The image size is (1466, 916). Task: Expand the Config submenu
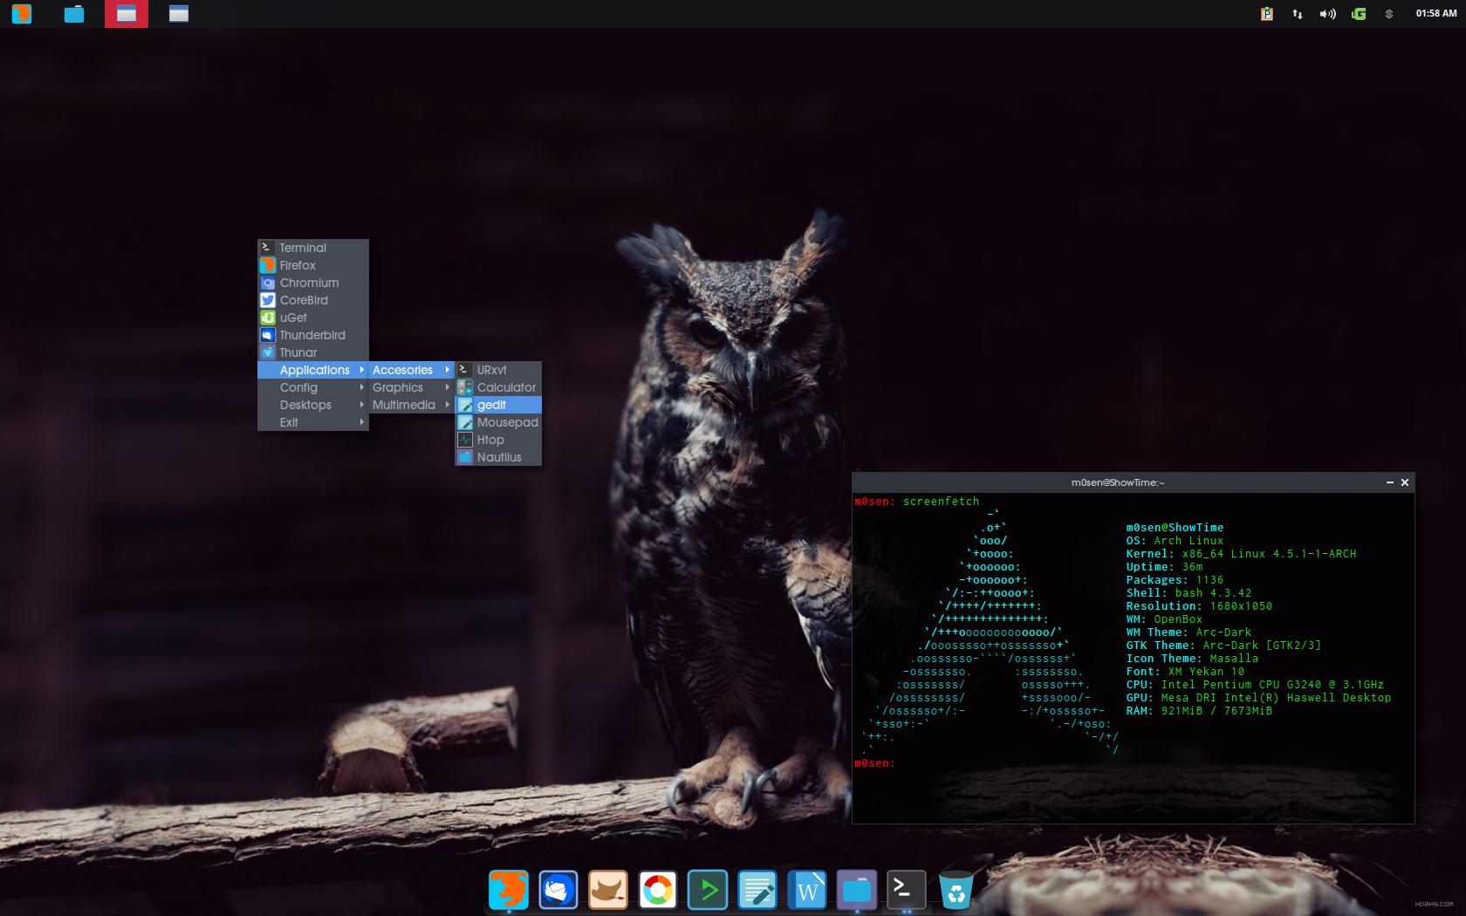(x=313, y=387)
